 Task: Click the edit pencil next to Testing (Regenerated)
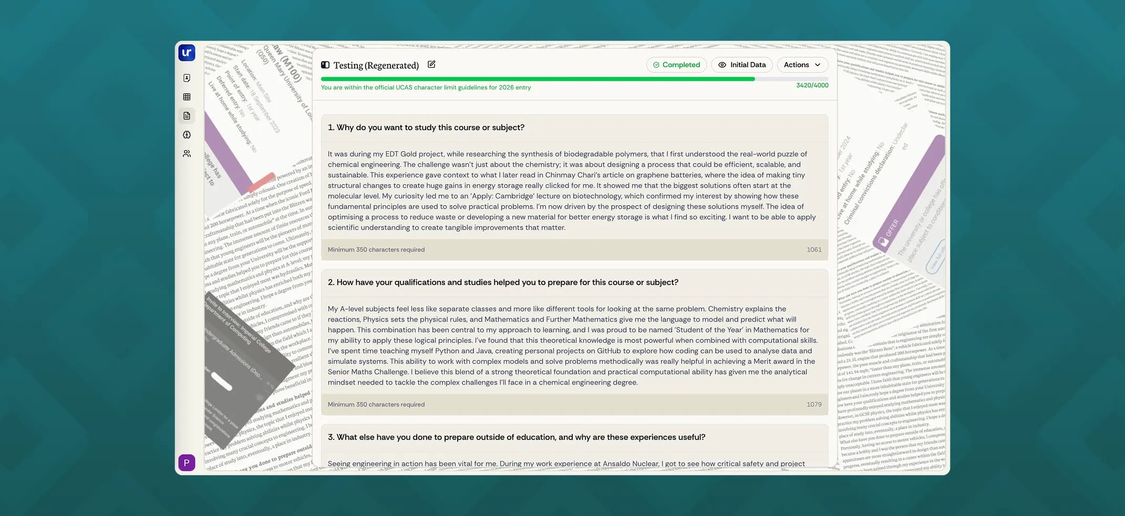point(431,64)
